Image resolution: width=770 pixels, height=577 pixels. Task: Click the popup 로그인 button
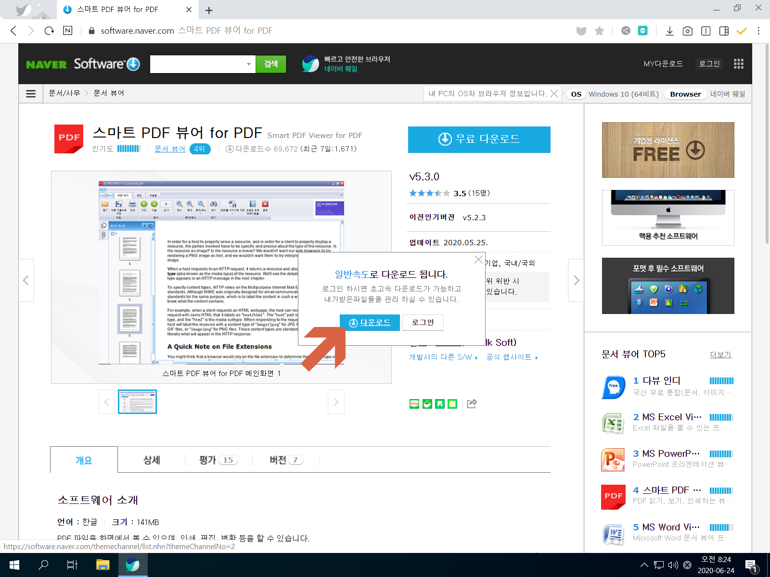423,323
